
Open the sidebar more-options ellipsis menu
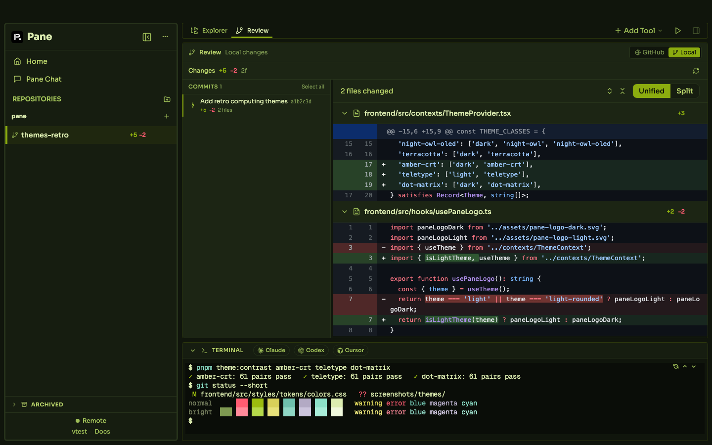[165, 37]
